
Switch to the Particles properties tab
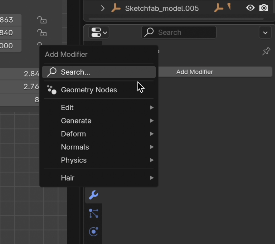click(x=94, y=213)
